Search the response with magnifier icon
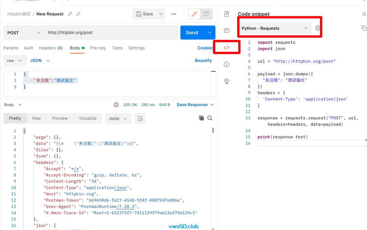Image resolution: width=367 pixels, height=230 pixels. click(x=210, y=118)
